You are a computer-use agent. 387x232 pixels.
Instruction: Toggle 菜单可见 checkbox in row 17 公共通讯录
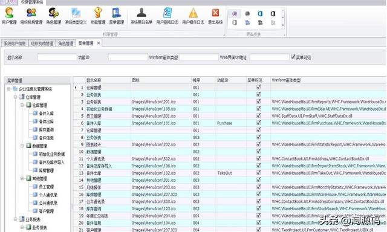[x=258, y=201]
